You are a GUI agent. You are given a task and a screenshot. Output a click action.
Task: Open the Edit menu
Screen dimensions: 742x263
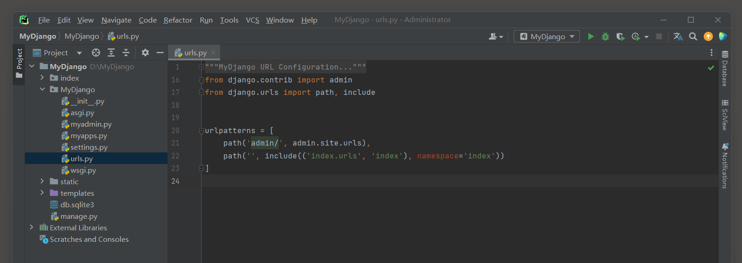tap(64, 20)
